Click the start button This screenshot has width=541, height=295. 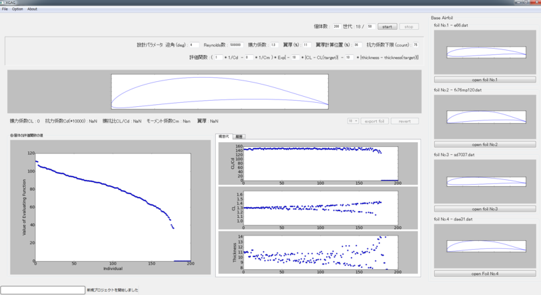[387, 26]
